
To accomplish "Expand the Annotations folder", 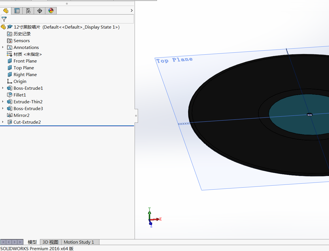I will [x=3, y=48].
